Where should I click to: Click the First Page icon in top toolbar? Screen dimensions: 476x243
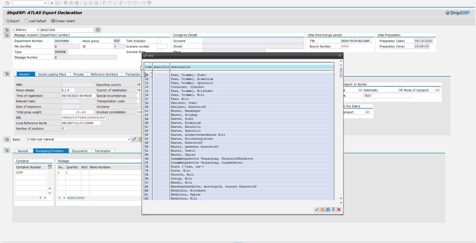point(105,3)
